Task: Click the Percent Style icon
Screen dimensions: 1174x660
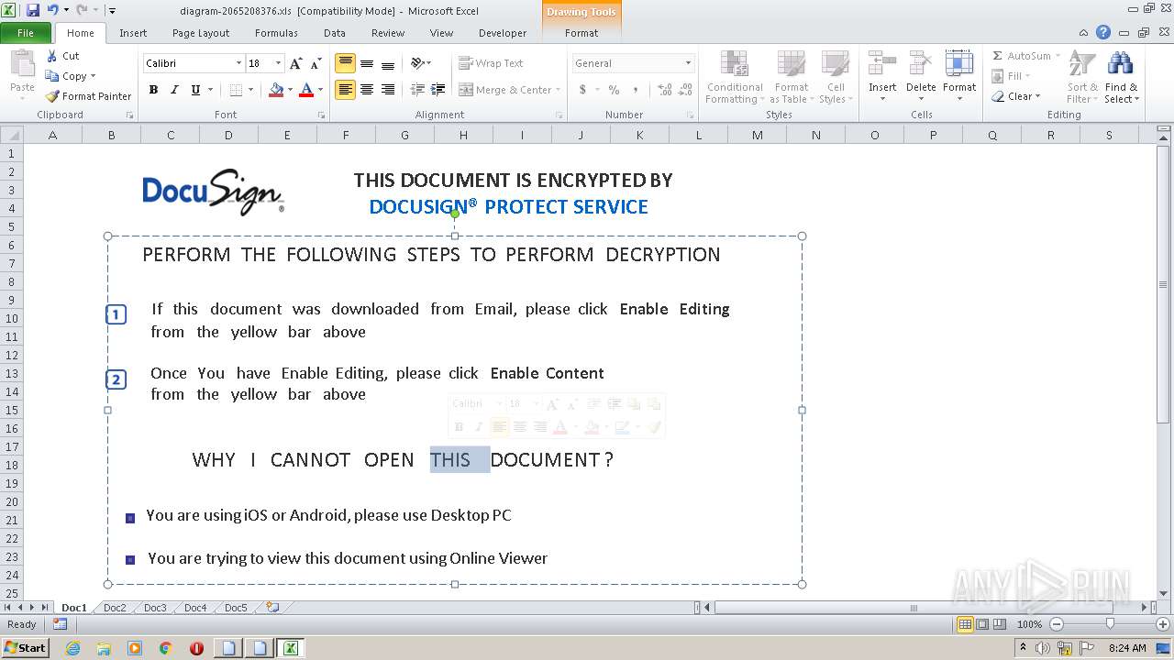Action: [x=614, y=90]
